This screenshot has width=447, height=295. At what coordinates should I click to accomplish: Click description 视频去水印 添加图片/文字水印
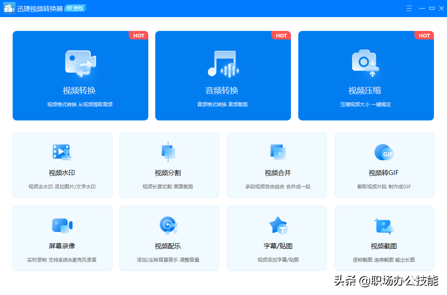coord(62,187)
